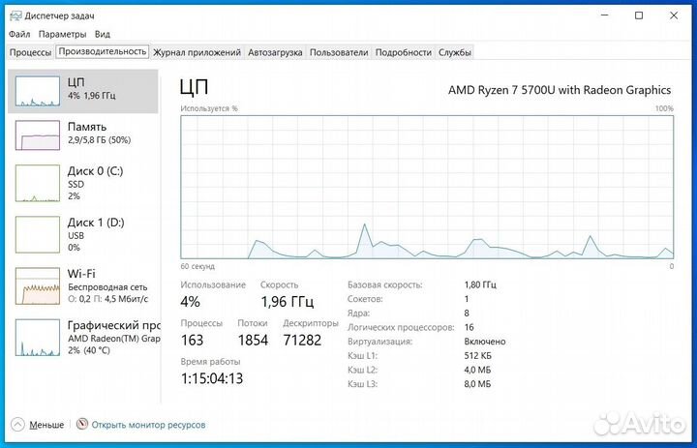697x448 pixels.
Task: Click the Меньше collapse arrow icon
Action: (17, 425)
